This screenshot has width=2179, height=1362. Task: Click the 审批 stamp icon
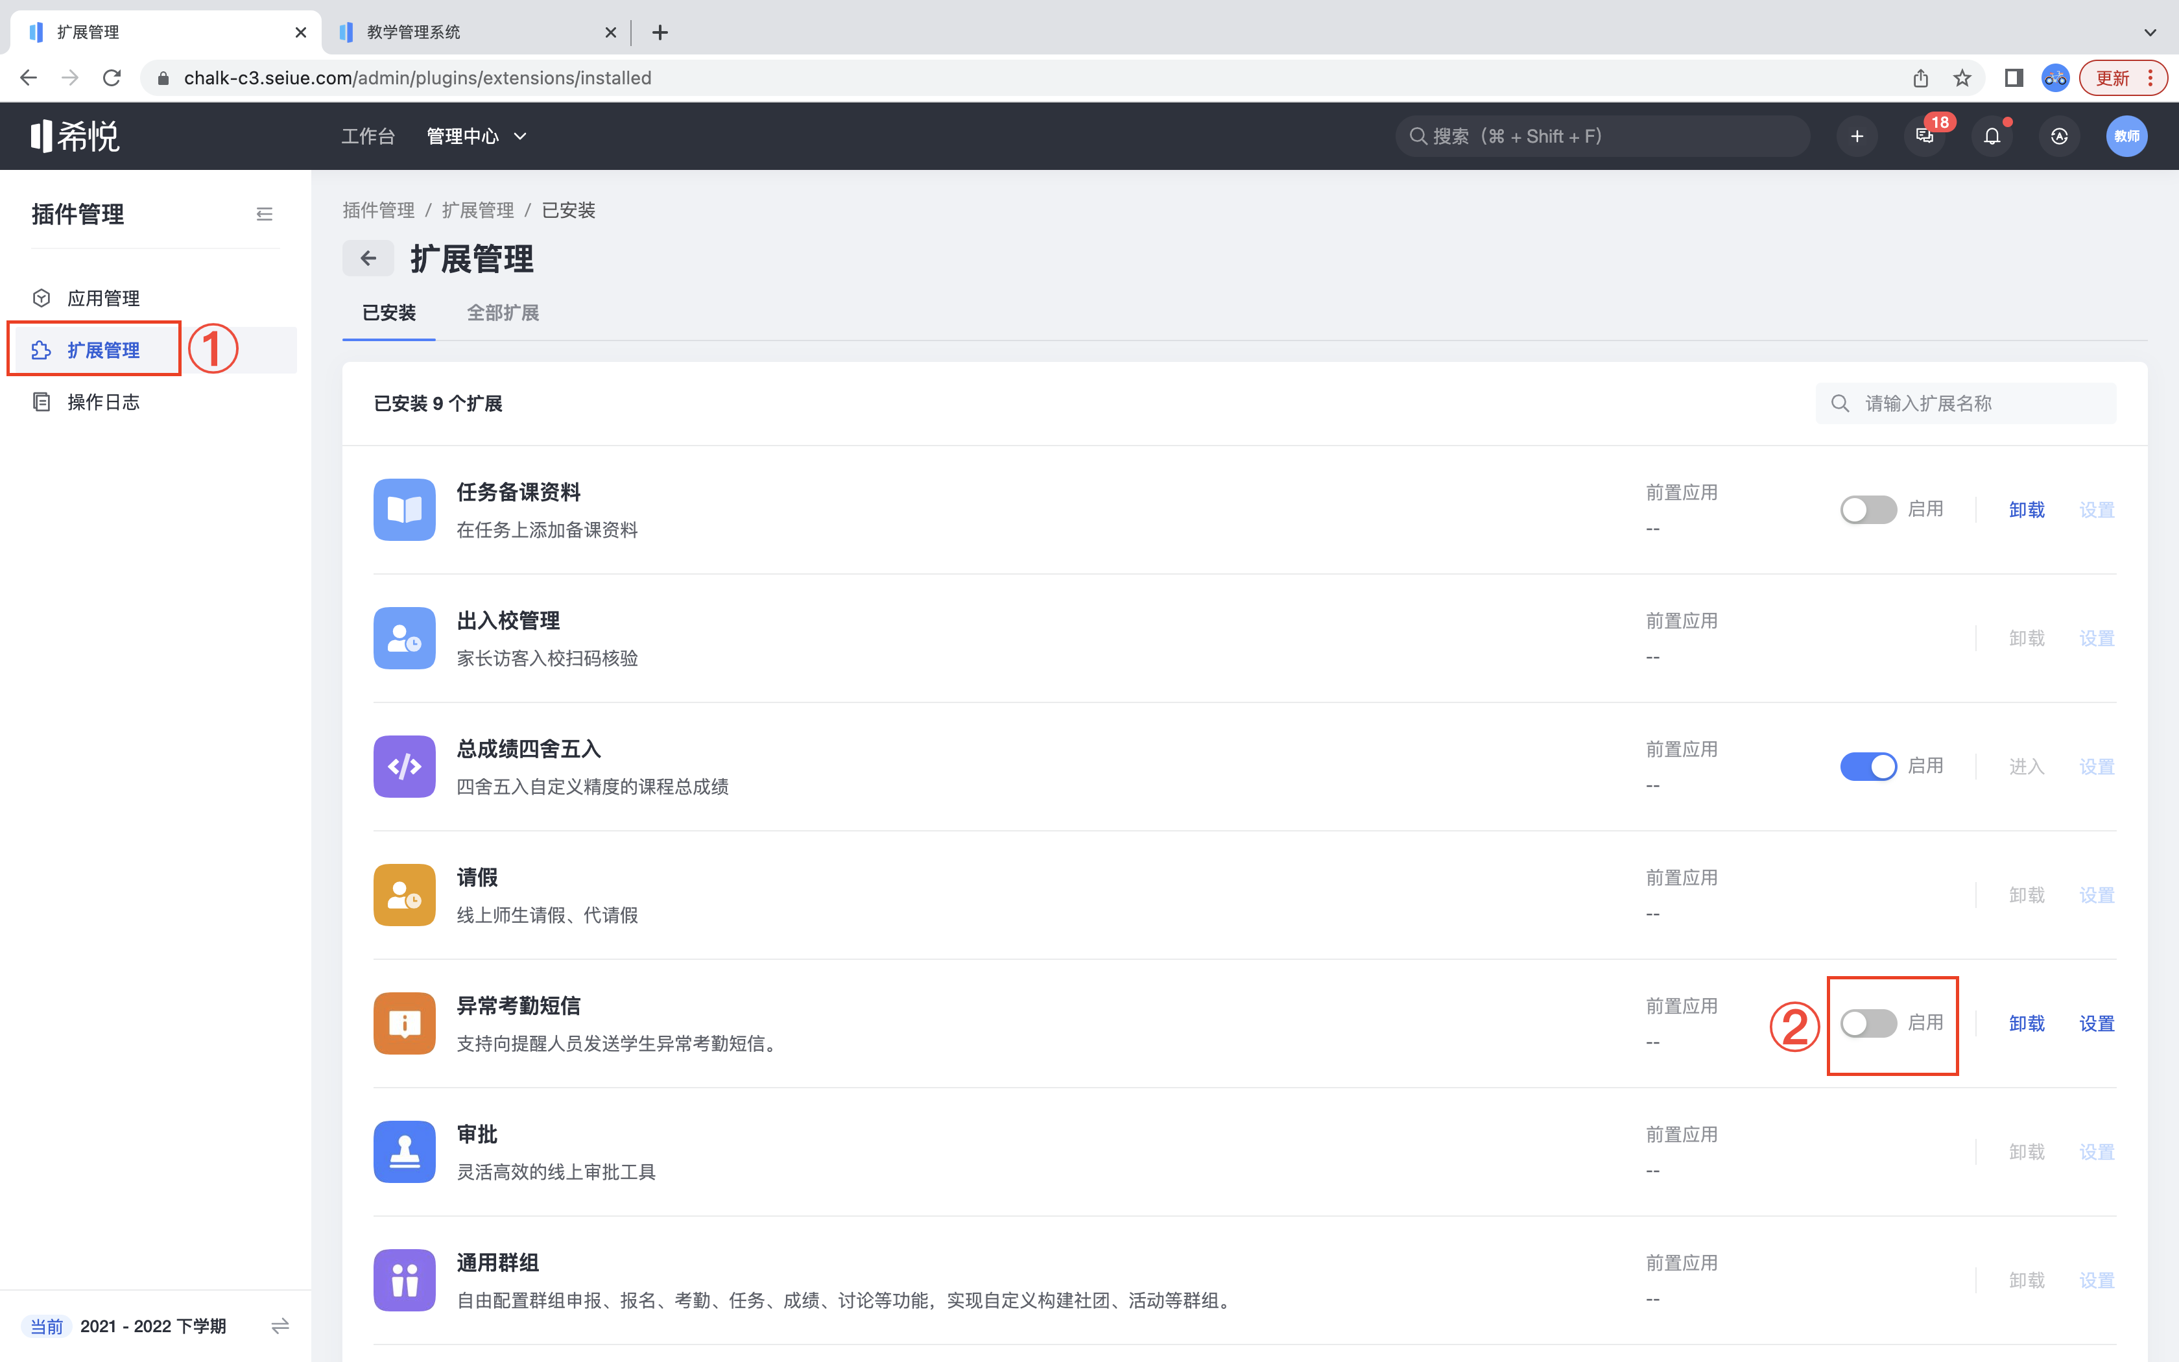[x=404, y=1152]
